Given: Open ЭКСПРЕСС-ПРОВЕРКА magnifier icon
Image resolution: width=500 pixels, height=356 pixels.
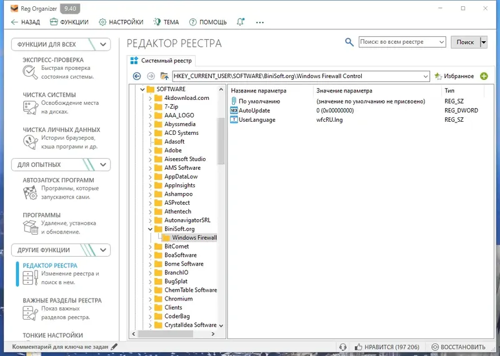Looking at the screenshot, I should coord(30,72).
